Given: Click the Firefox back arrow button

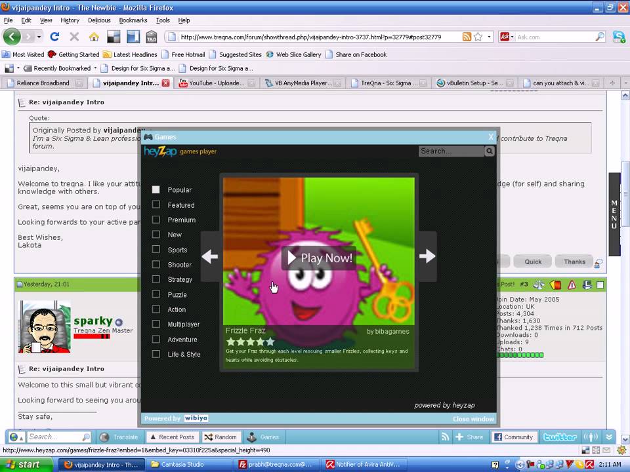Looking at the screenshot, I should [x=12, y=37].
